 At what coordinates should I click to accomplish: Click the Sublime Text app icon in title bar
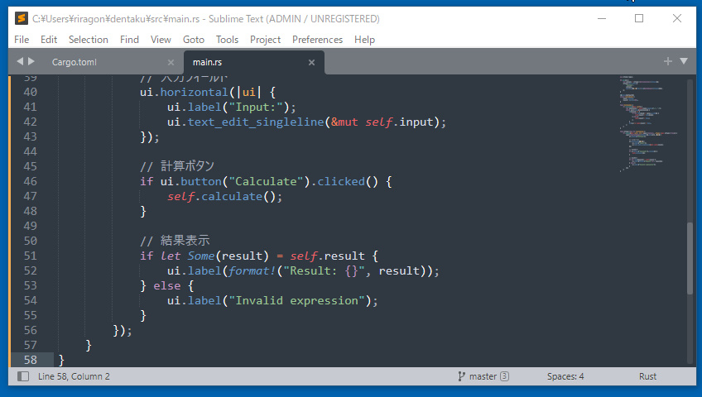(22, 18)
